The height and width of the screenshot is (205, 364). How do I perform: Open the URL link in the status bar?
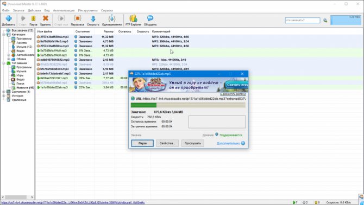pos(73,202)
